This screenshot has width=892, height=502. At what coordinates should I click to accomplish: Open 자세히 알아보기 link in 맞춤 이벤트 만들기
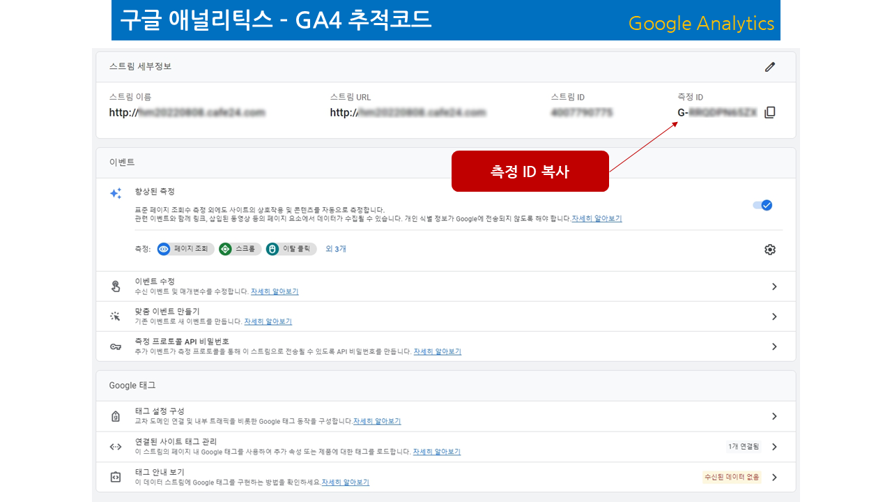[x=268, y=321]
